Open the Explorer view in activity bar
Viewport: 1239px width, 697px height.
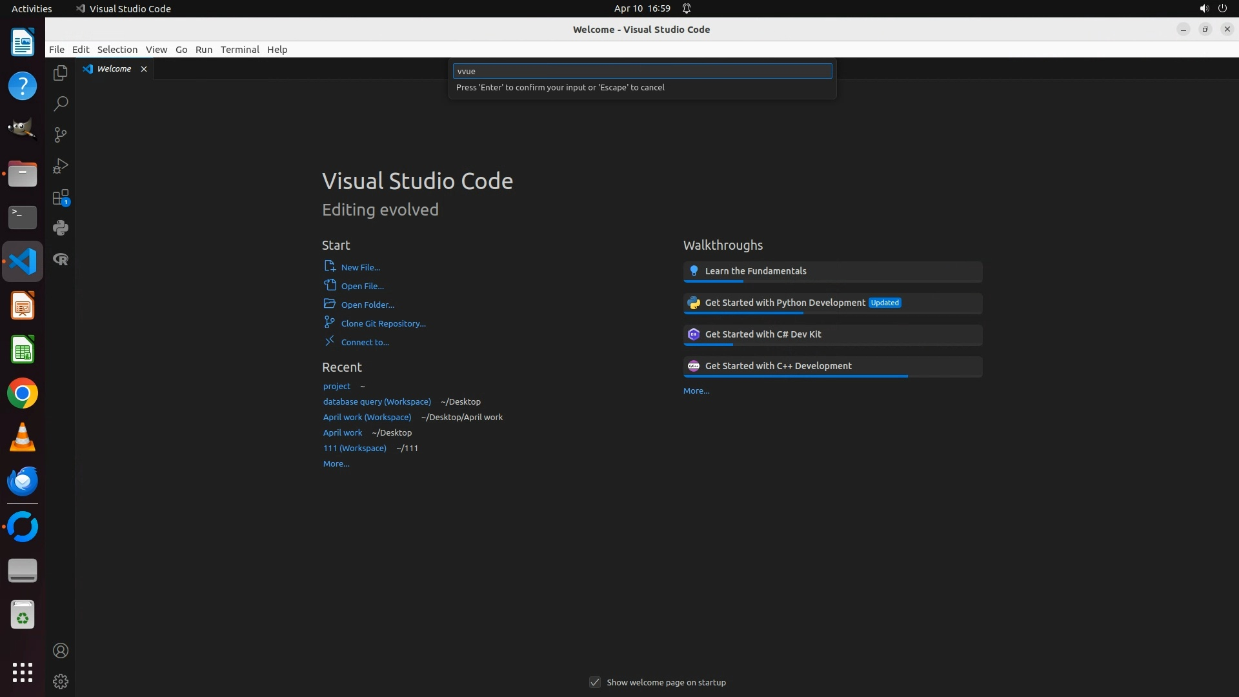(60, 73)
